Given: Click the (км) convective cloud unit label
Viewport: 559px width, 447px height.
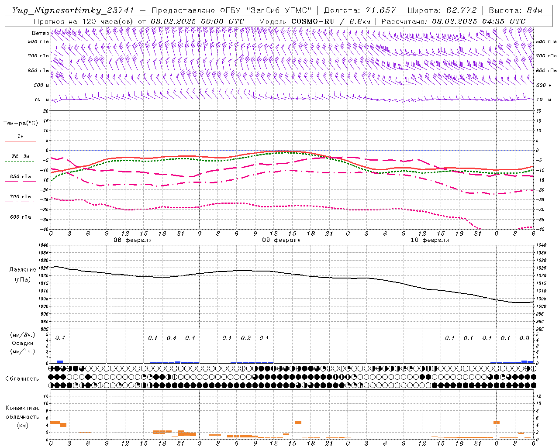Looking at the screenshot, I should tap(22, 425).
